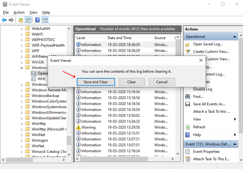
Task: Collapse the expanded Windows tree node
Action: tap(22, 68)
